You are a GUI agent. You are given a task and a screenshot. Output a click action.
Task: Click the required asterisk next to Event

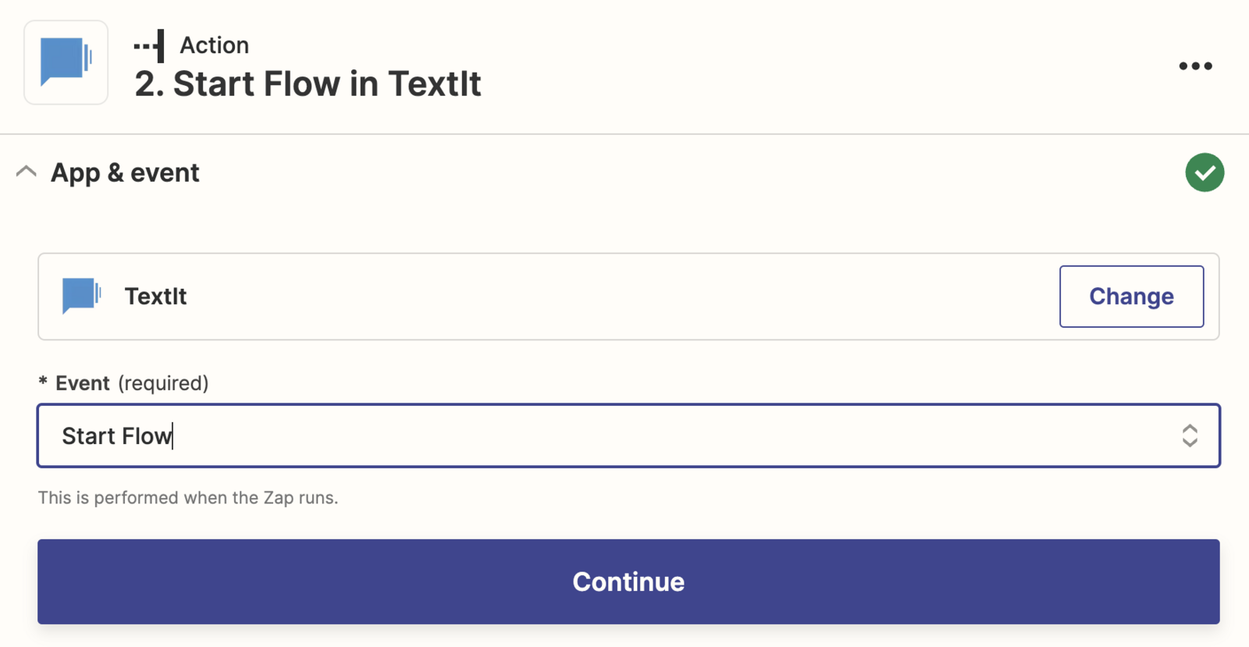[x=43, y=382]
